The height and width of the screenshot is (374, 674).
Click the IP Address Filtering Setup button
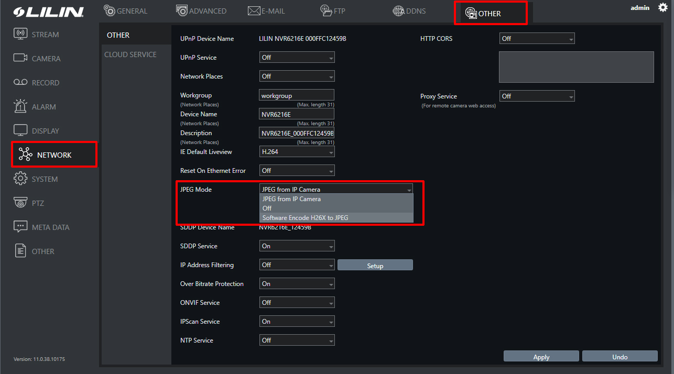[x=375, y=266]
